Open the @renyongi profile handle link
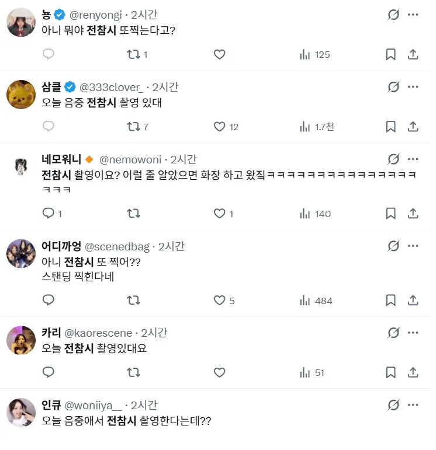 click(x=96, y=15)
